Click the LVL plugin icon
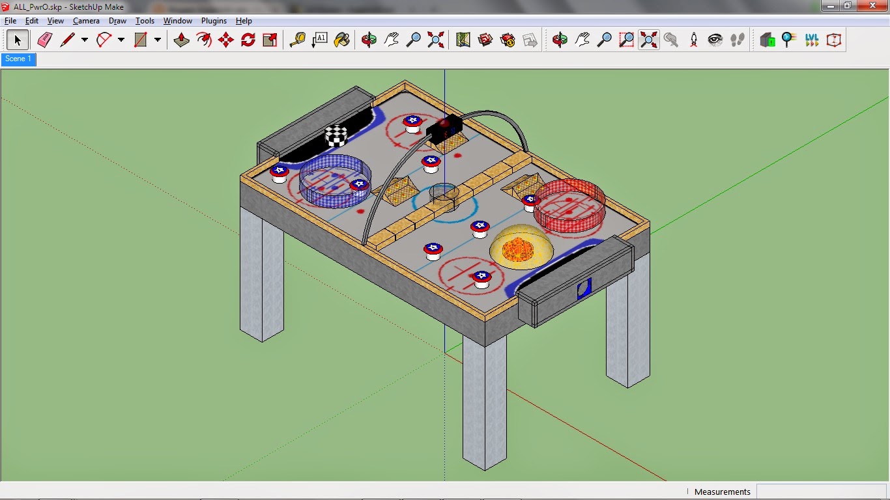This screenshot has width=890, height=500. click(x=812, y=40)
